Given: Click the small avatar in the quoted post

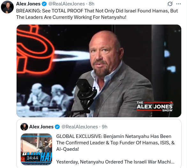Looking at the screenshot, I should 24,127.
